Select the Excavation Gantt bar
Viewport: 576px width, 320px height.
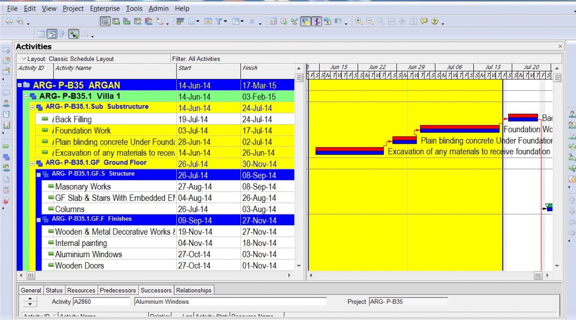point(349,151)
